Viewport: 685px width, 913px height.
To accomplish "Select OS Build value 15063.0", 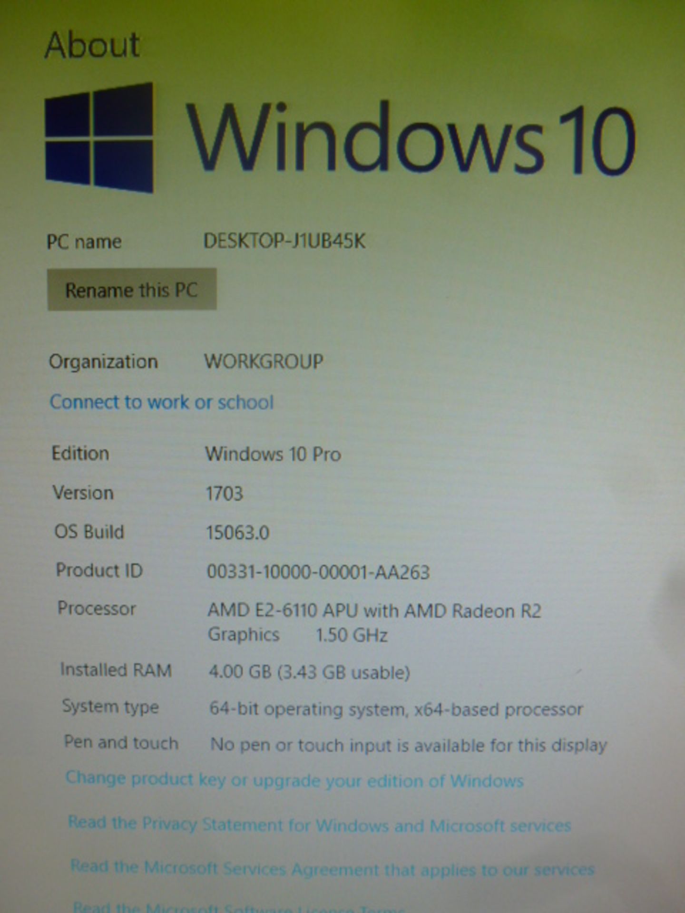I will [238, 533].
